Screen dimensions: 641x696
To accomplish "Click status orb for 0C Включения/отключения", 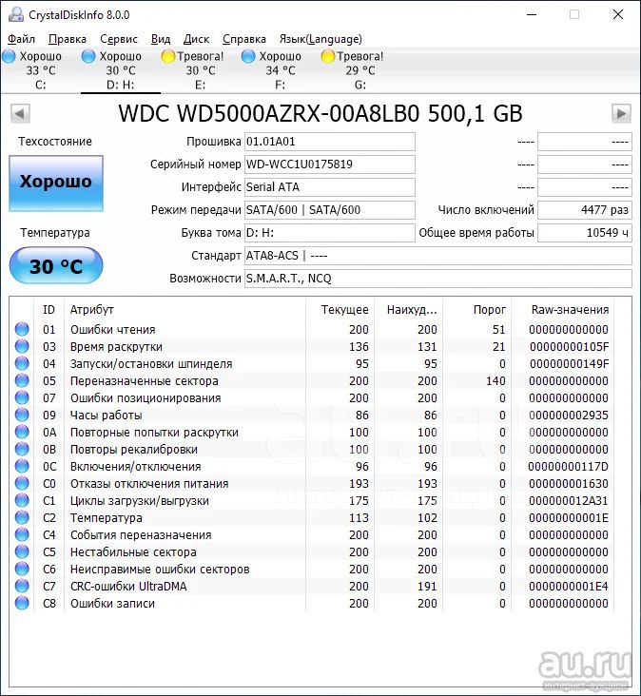I will (22, 466).
